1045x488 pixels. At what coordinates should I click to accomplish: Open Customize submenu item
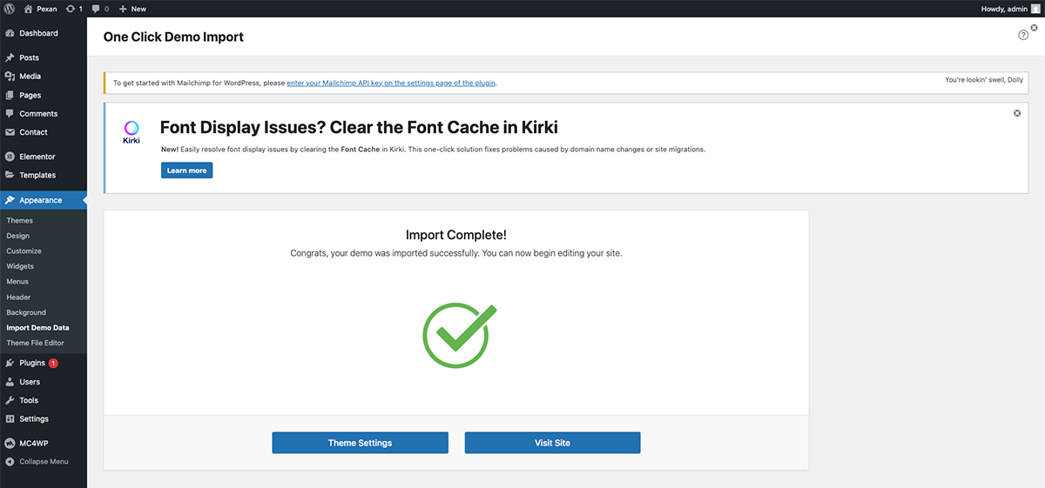pos(24,251)
